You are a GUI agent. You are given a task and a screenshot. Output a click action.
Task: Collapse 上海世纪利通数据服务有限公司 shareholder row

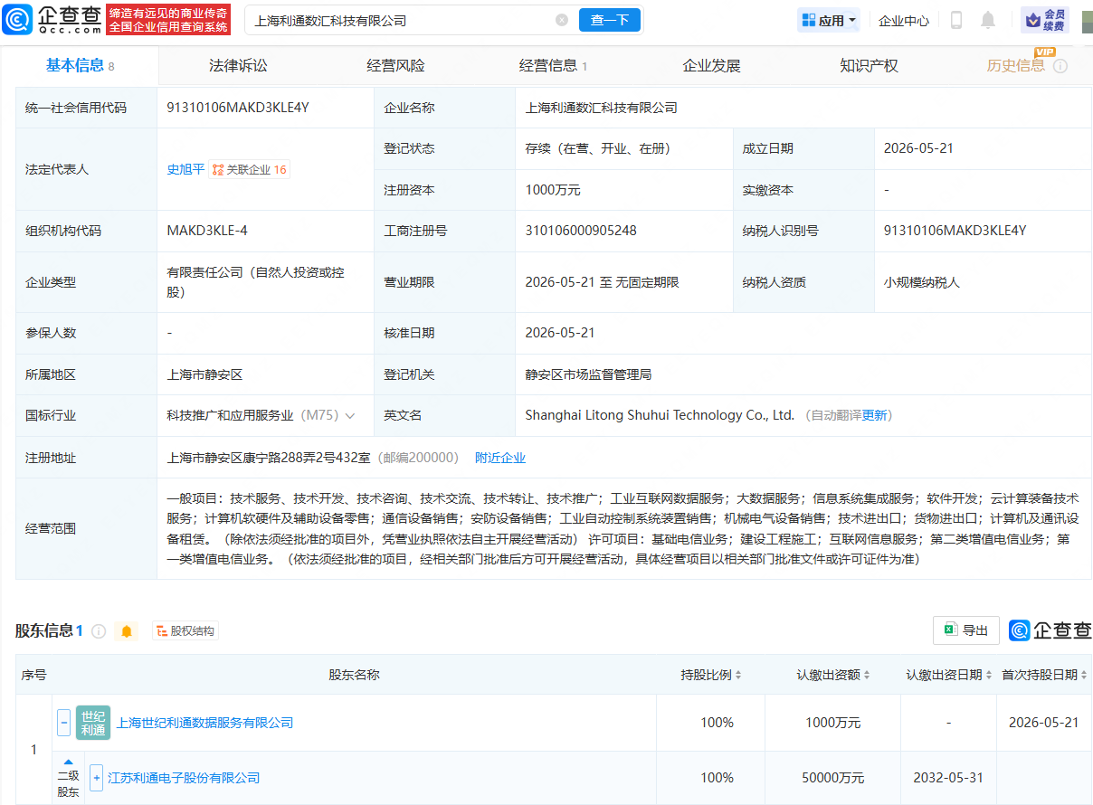tap(63, 723)
